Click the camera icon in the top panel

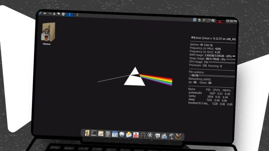(50, 13)
